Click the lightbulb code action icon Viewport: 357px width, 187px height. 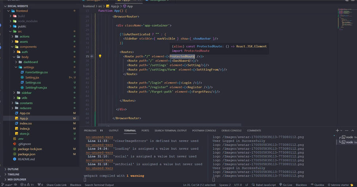click(100, 56)
